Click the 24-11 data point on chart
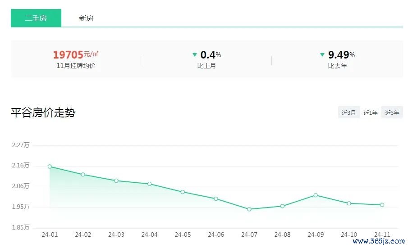Screen dimensions: 408x248 [382, 205]
